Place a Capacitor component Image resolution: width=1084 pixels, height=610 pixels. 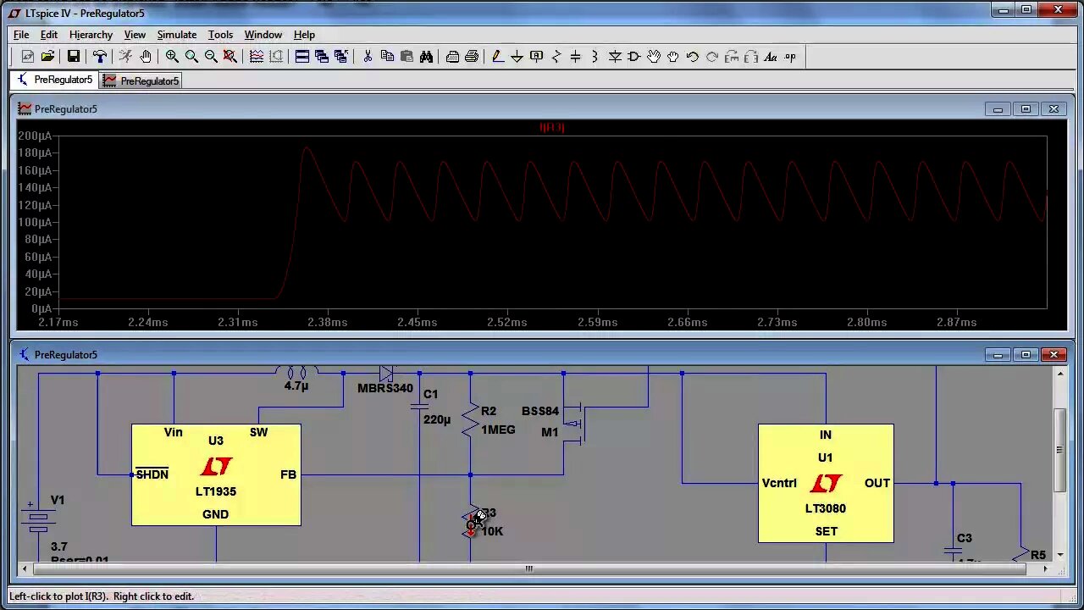(575, 57)
